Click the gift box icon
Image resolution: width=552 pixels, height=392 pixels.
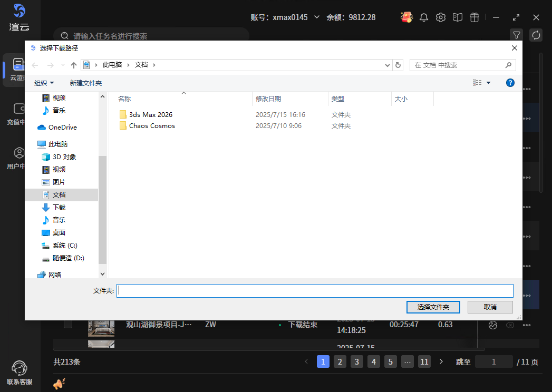pyautogui.click(x=474, y=17)
